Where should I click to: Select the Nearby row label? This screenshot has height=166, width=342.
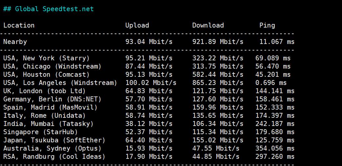click(x=15, y=42)
